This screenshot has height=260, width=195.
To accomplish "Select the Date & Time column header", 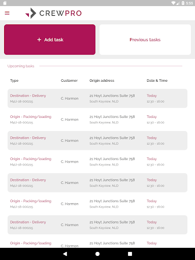I will (x=157, y=81).
